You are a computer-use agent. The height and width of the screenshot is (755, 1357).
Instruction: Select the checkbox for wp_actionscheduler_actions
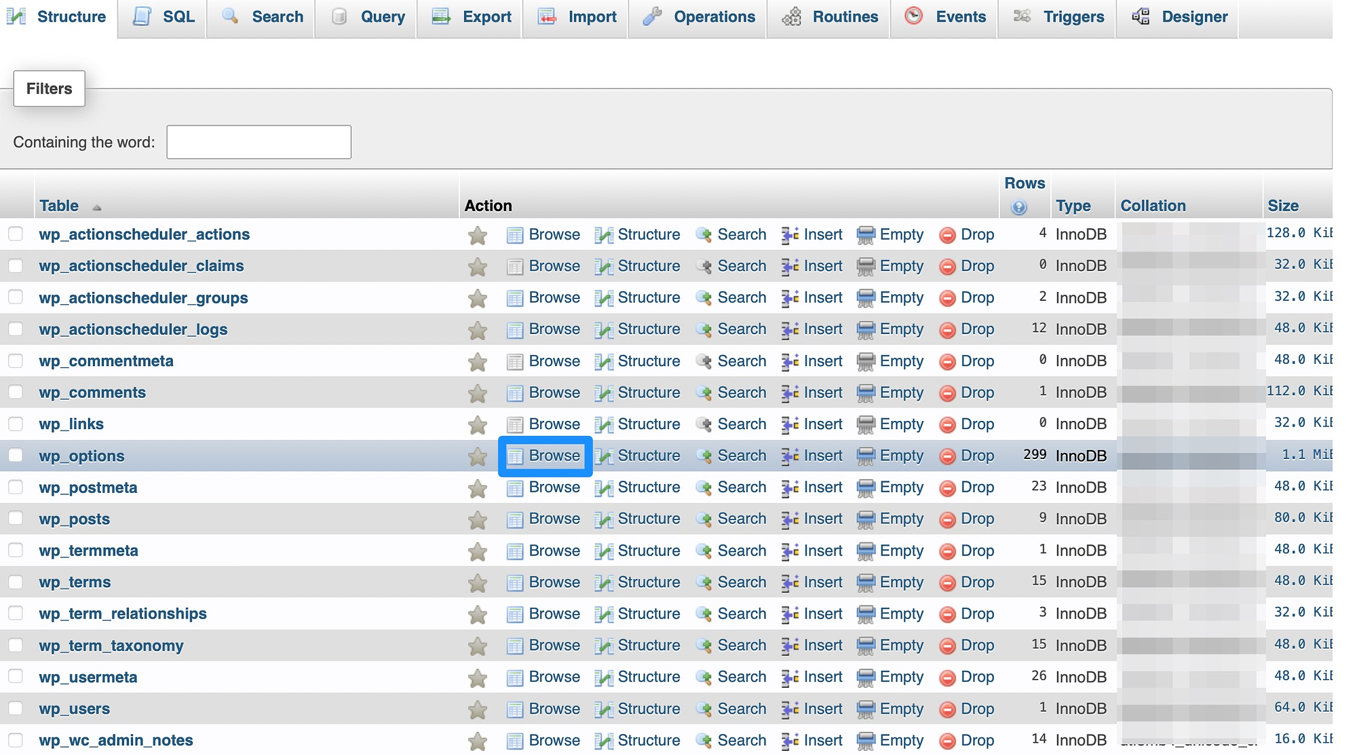(18, 234)
